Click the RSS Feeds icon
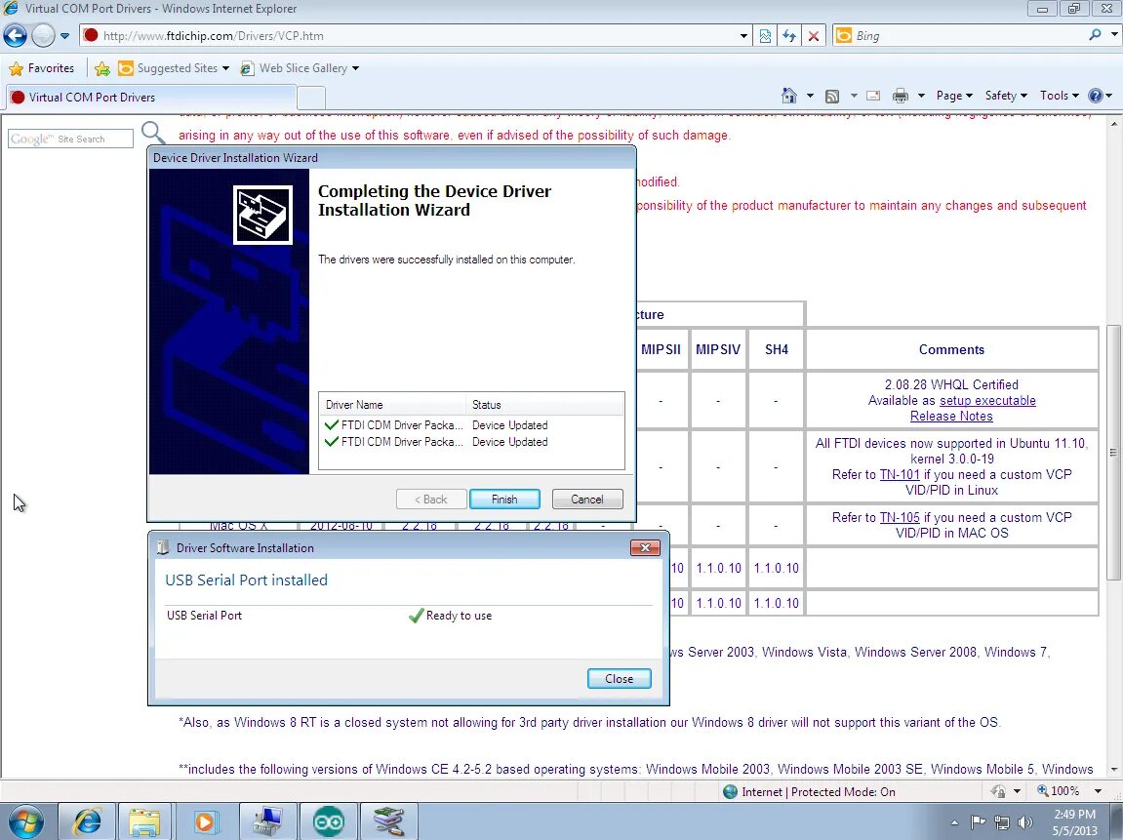This screenshot has width=1123, height=840. [x=832, y=96]
